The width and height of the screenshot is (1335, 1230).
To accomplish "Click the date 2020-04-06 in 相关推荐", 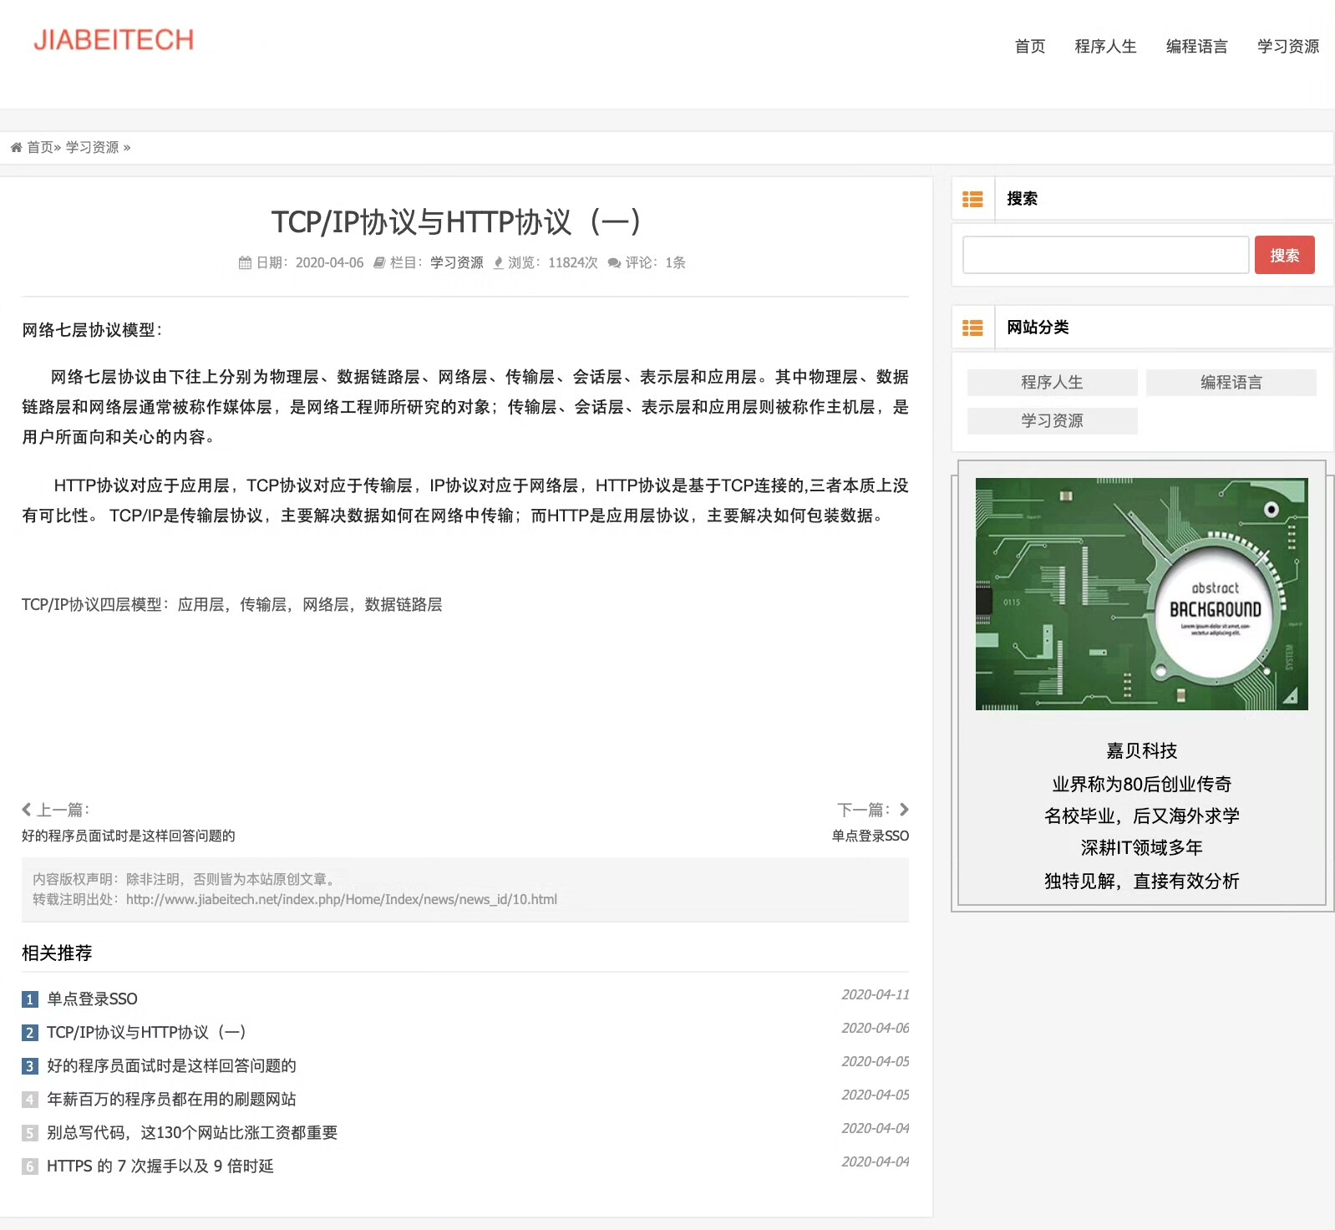I will 876,1028.
